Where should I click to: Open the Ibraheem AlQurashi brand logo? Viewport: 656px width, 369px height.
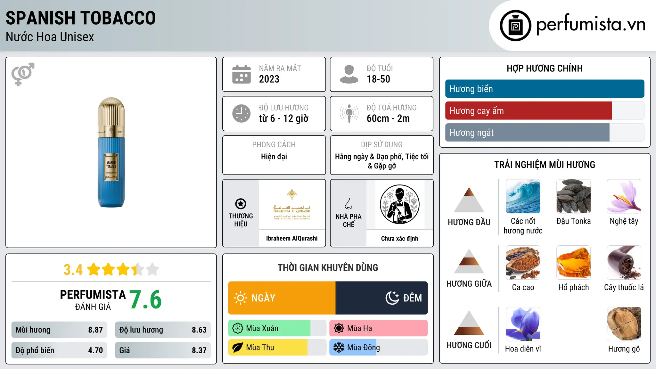tap(292, 204)
